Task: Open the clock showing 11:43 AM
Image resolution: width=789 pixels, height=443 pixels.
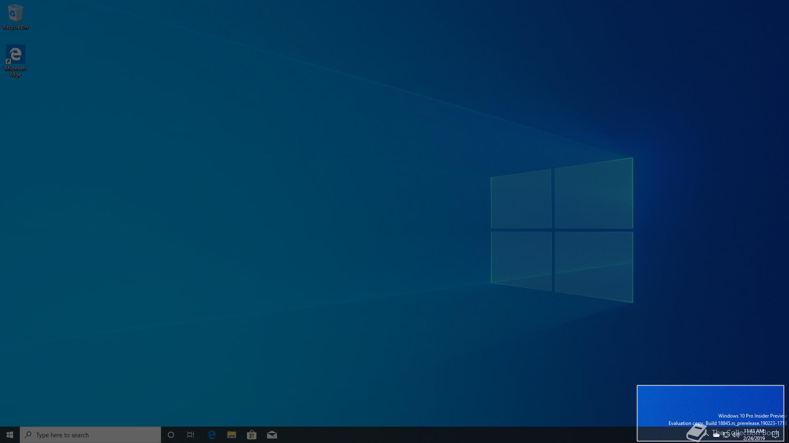Action: pos(754,435)
